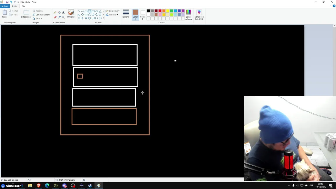
Task: Click the ESP language indicator
Action: (311, 186)
